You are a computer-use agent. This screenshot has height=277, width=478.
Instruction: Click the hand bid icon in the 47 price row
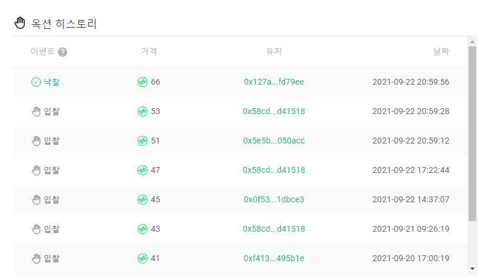[x=36, y=170]
